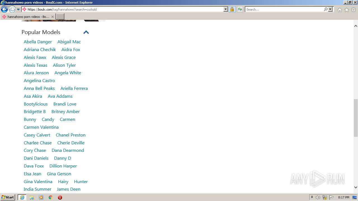Open the Chrome taskbar icon
The height and width of the screenshot is (201, 358).
coord(51,197)
